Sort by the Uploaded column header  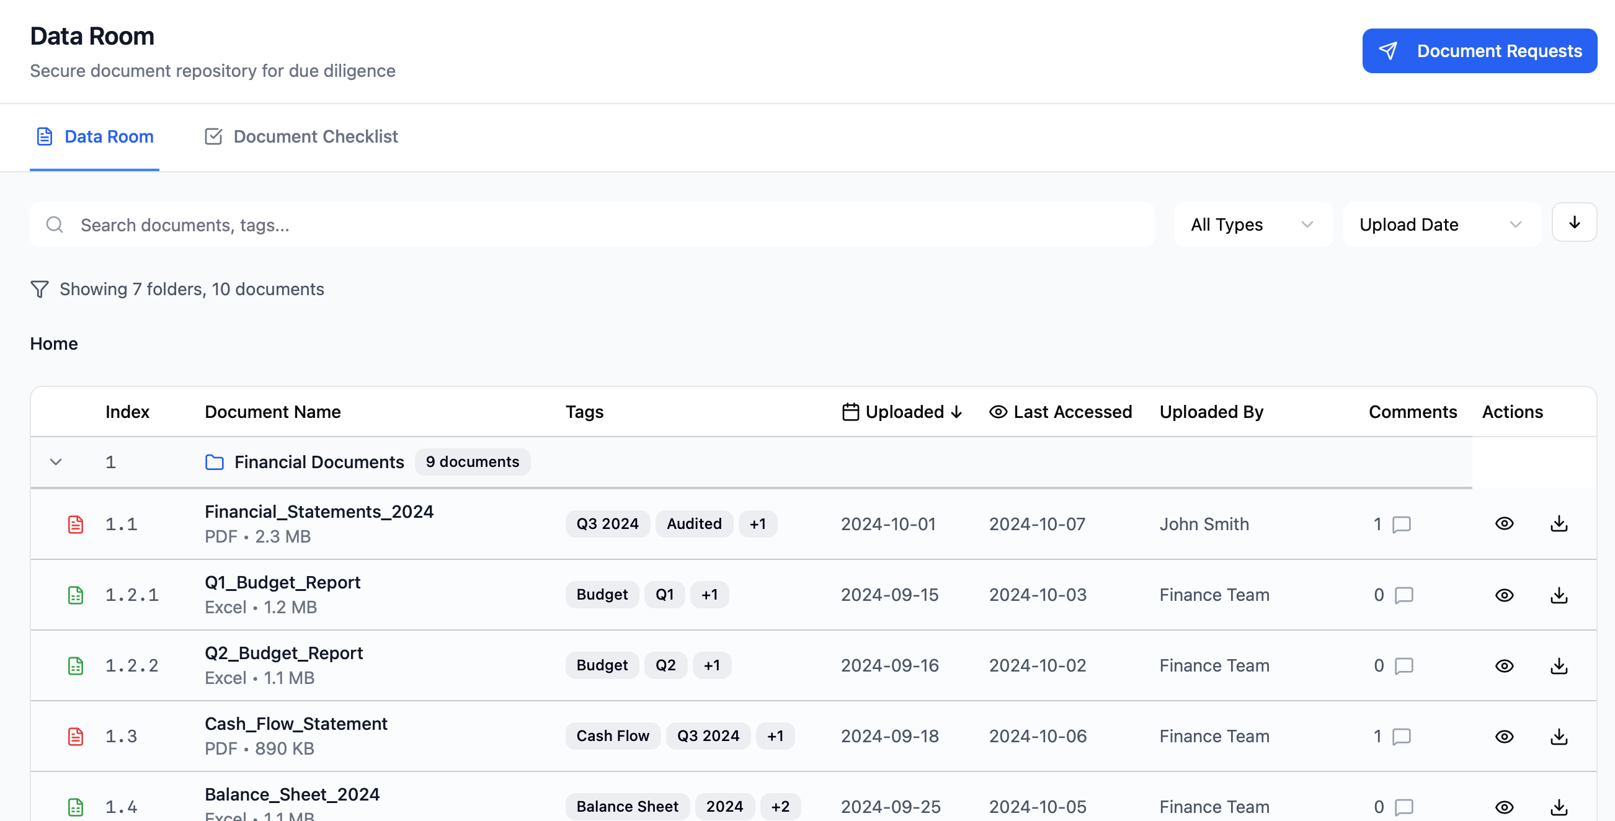[x=904, y=412]
